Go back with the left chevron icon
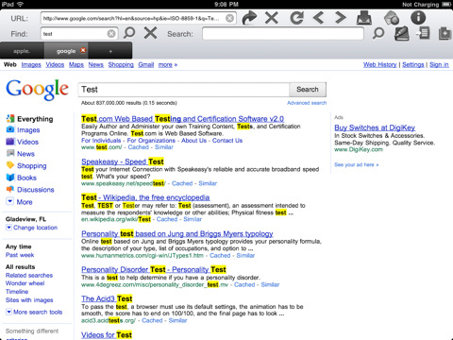Image resolution: width=453 pixels, height=340 pixels. [318, 18]
